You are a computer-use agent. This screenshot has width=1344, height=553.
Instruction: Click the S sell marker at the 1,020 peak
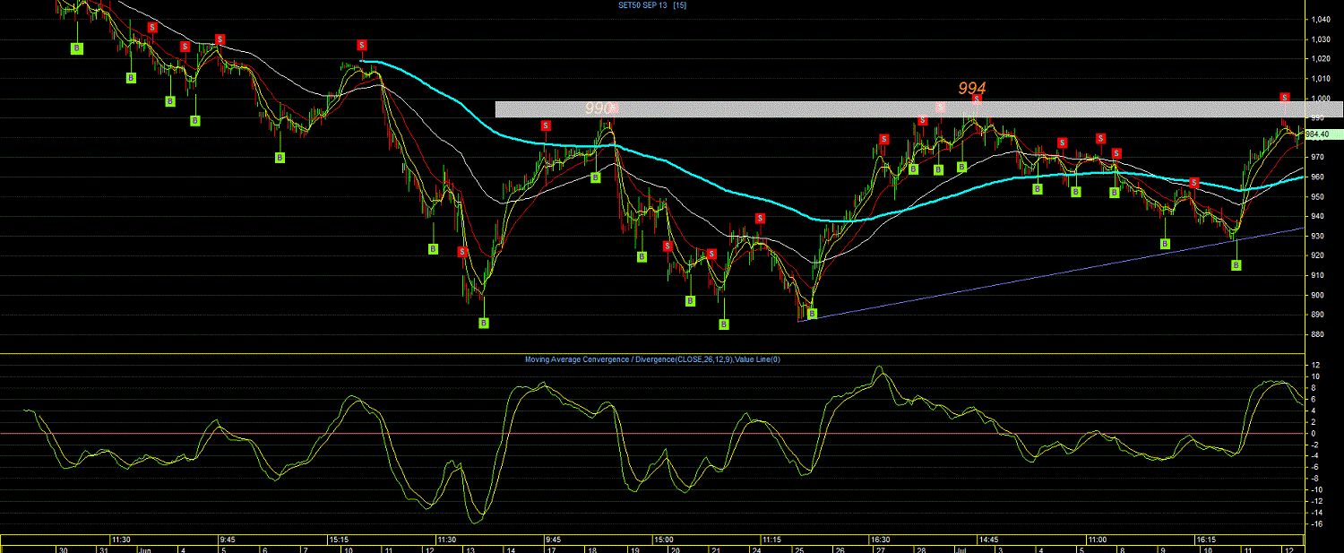362,45
